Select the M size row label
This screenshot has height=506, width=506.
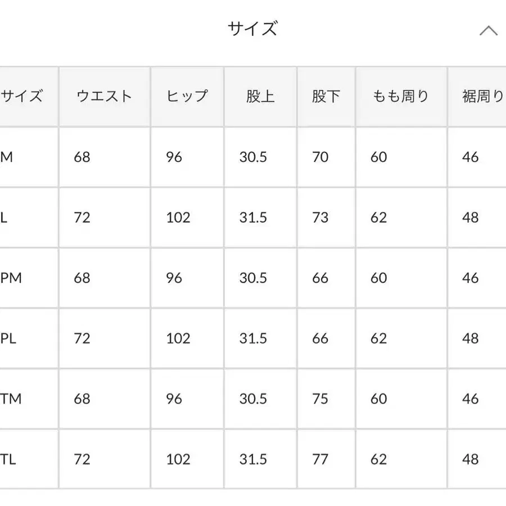(x=6, y=157)
